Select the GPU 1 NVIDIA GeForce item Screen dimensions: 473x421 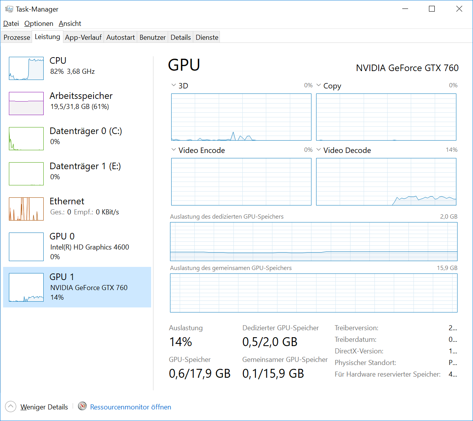[x=77, y=287]
